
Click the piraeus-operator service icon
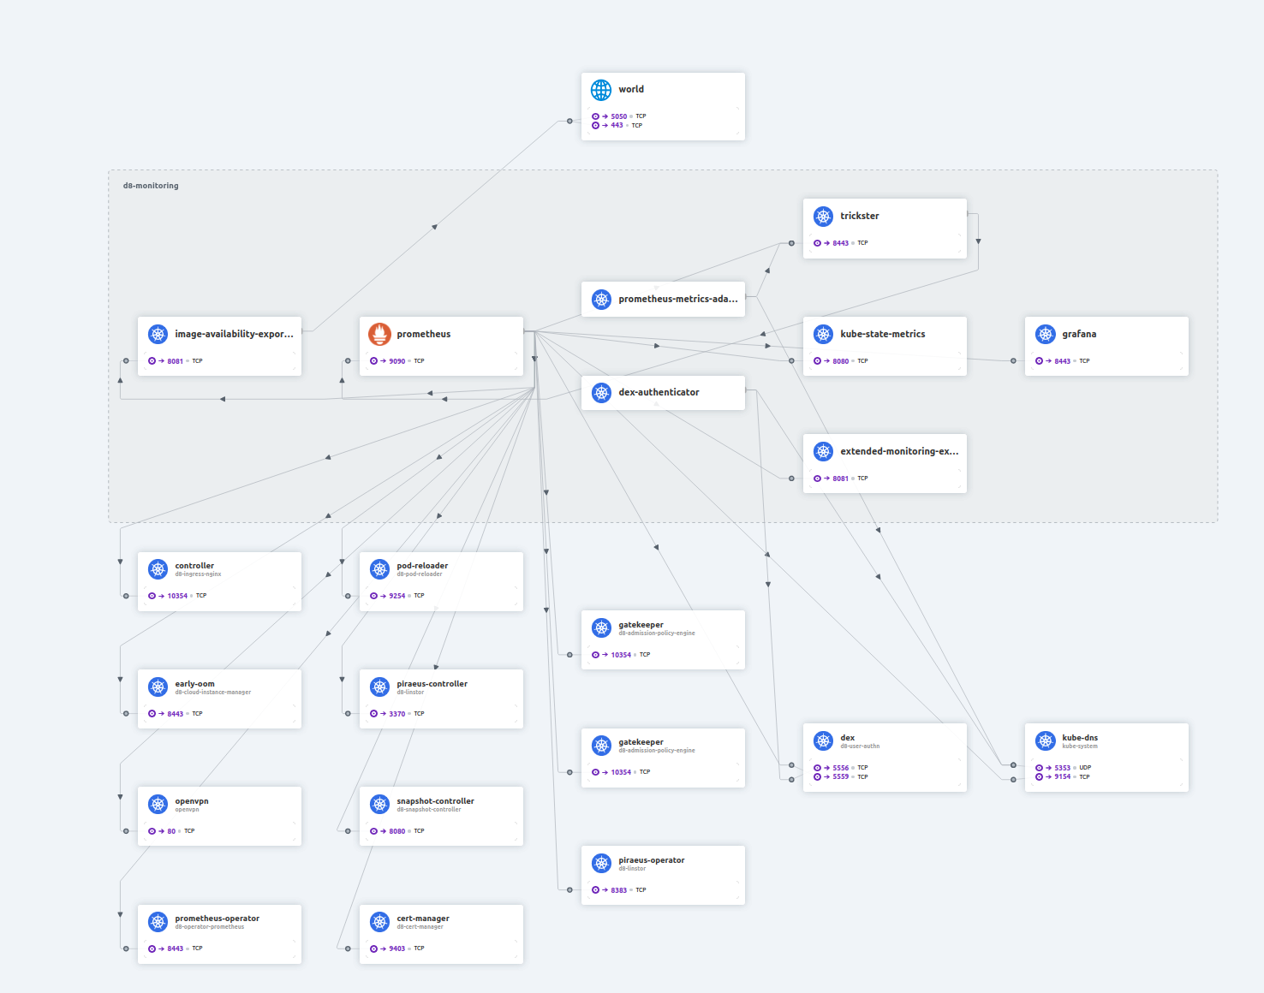601,864
